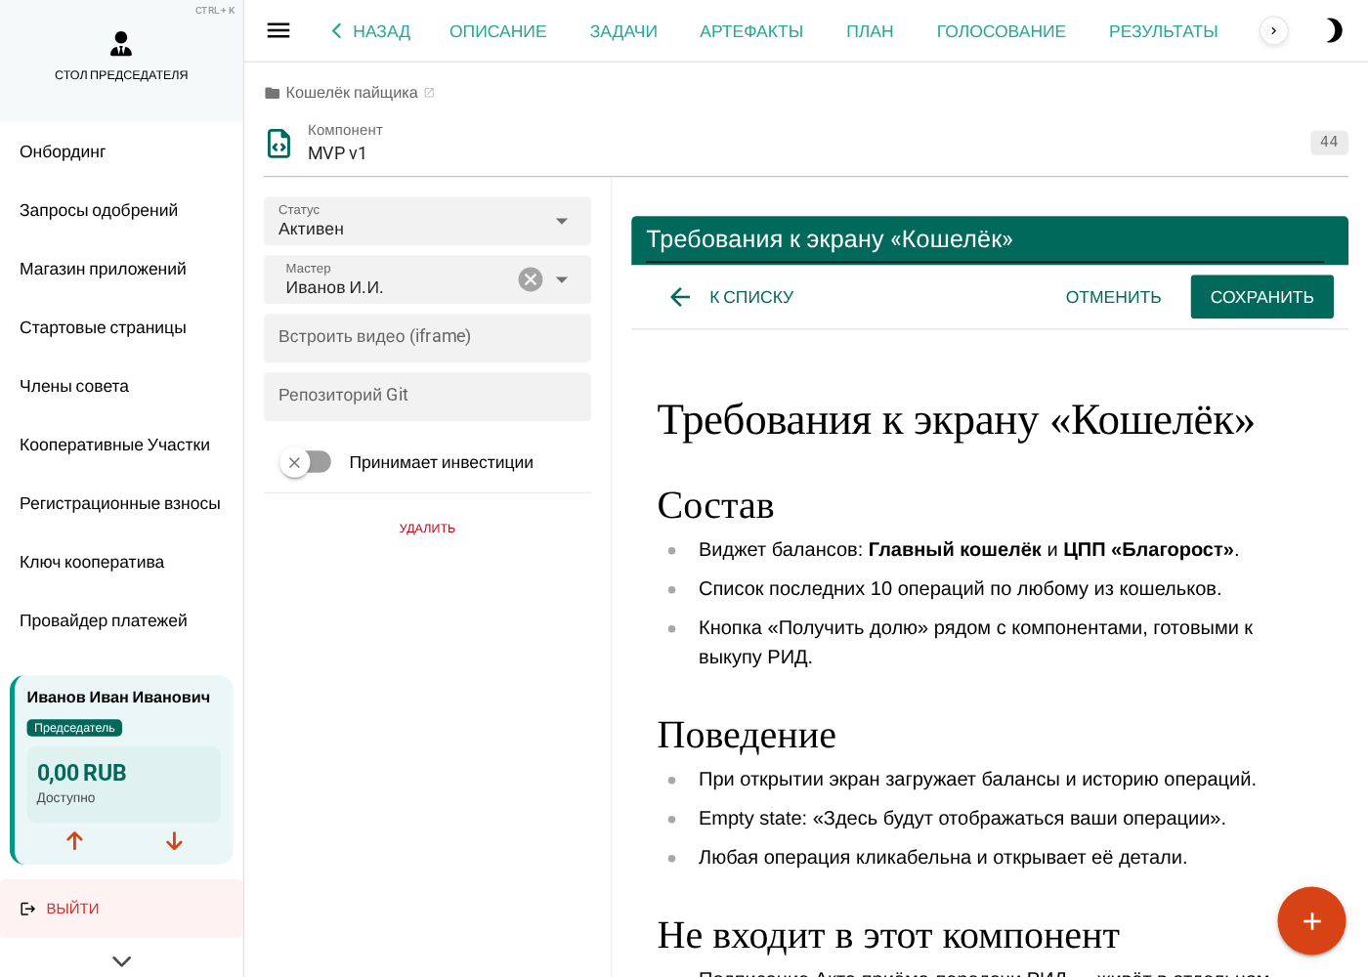Image resolution: width=1368 pixels, height=977 pixels.
Task: Click the red УДАЛИТЬ button
Action: (x=427, y=529)
